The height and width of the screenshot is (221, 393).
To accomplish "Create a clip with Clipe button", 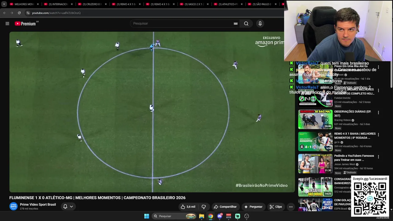I will (276, 207).
